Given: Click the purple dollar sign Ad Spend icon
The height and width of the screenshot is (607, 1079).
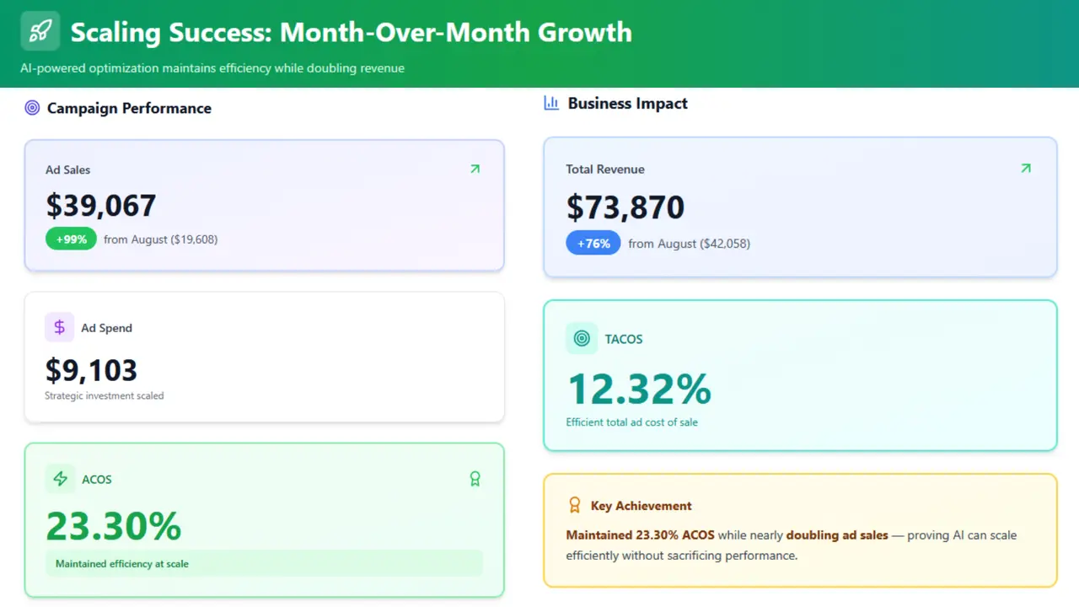Looking at the screenshot, I should (x=59, y=328).
